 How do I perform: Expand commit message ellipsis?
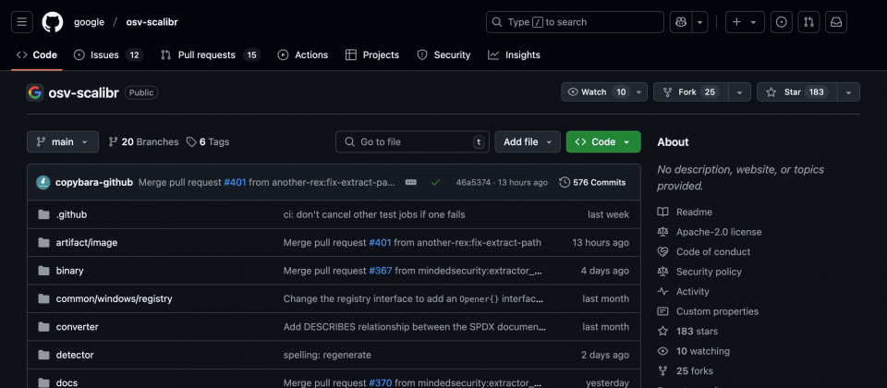pos(411,182)
